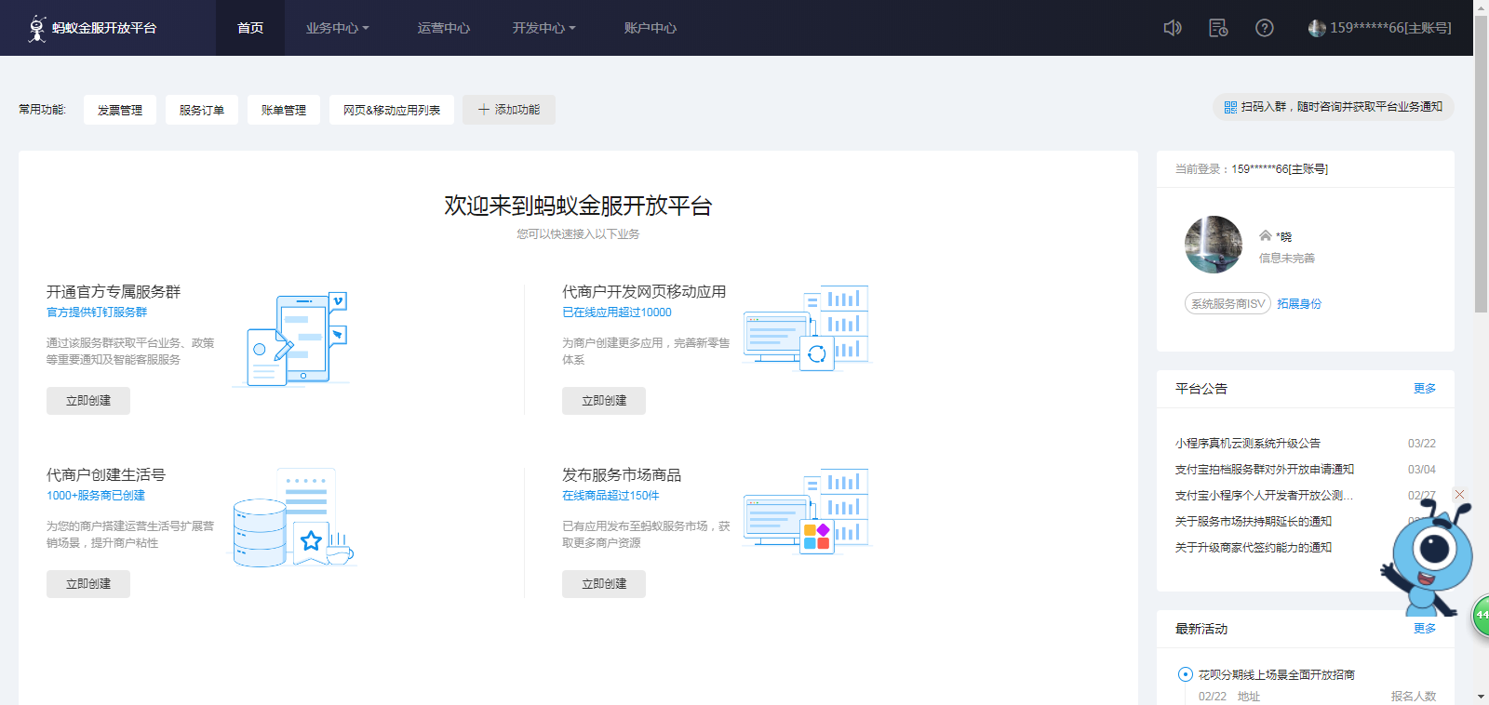Click the 添加功能 button

[509, 110]
